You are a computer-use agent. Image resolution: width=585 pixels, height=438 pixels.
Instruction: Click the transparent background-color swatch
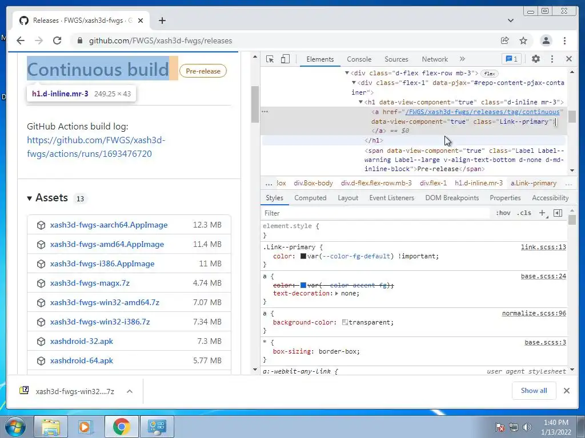point(344,322)
